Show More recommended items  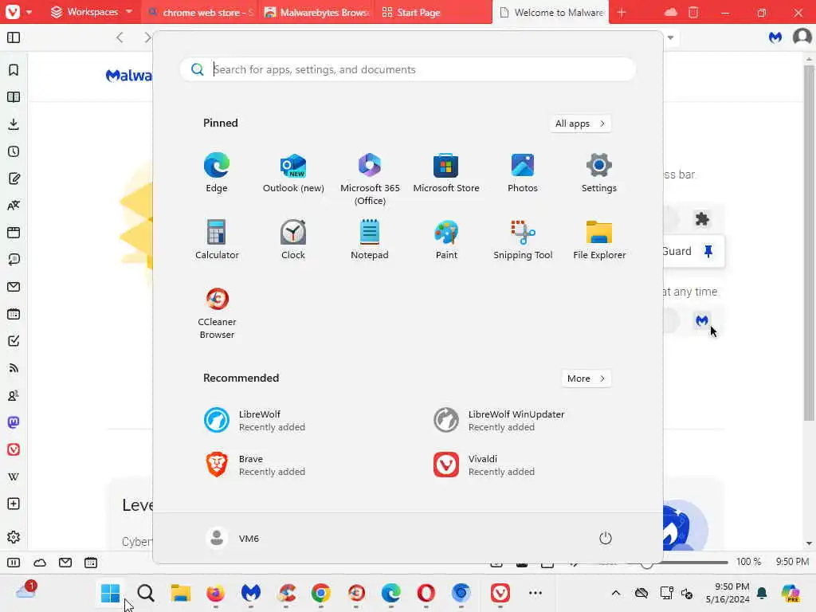[586, 379]
